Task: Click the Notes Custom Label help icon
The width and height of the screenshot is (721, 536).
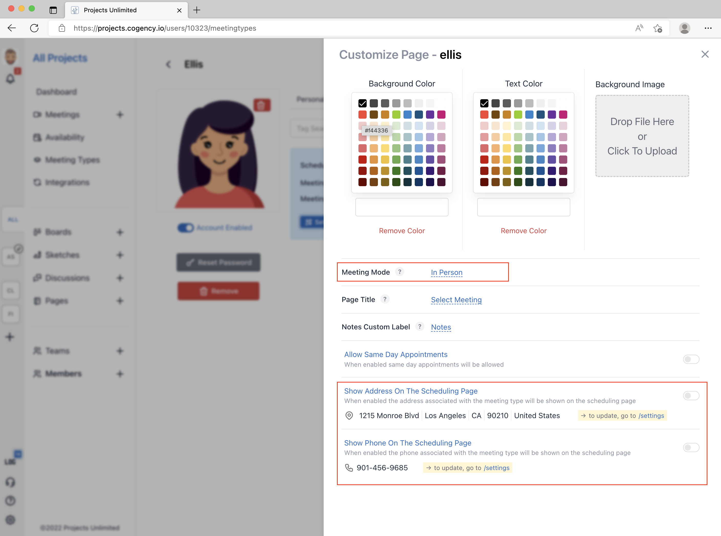Action: coord(419,326)
